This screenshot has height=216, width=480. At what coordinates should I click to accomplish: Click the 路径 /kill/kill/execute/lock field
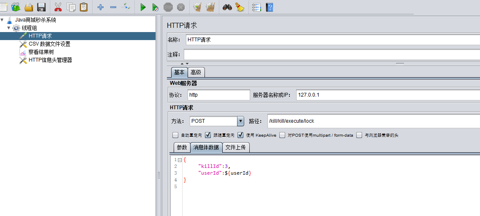click(374, 121)
